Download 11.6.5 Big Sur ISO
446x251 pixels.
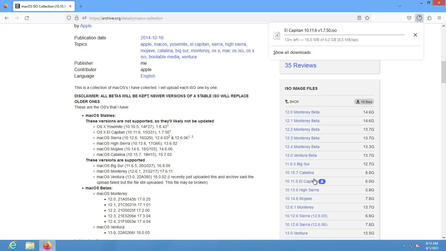pos(297,164)
